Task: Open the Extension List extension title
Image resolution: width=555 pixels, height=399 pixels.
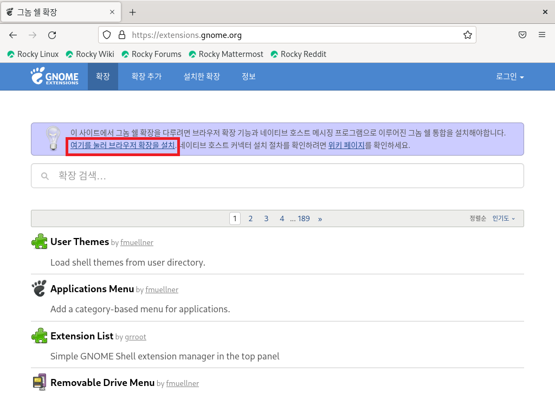Action: (x=82, y=336)
